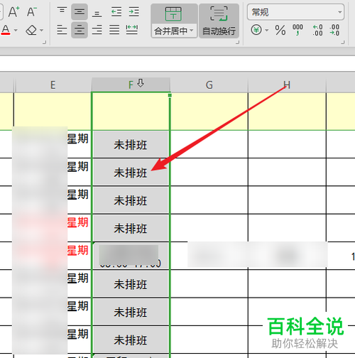Open number group dialog launcher
The image size is (355, 358).
[342, 43]
